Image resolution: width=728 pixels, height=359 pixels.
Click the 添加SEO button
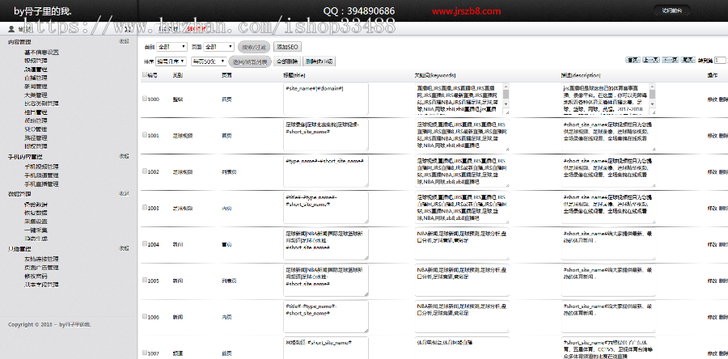288,47
